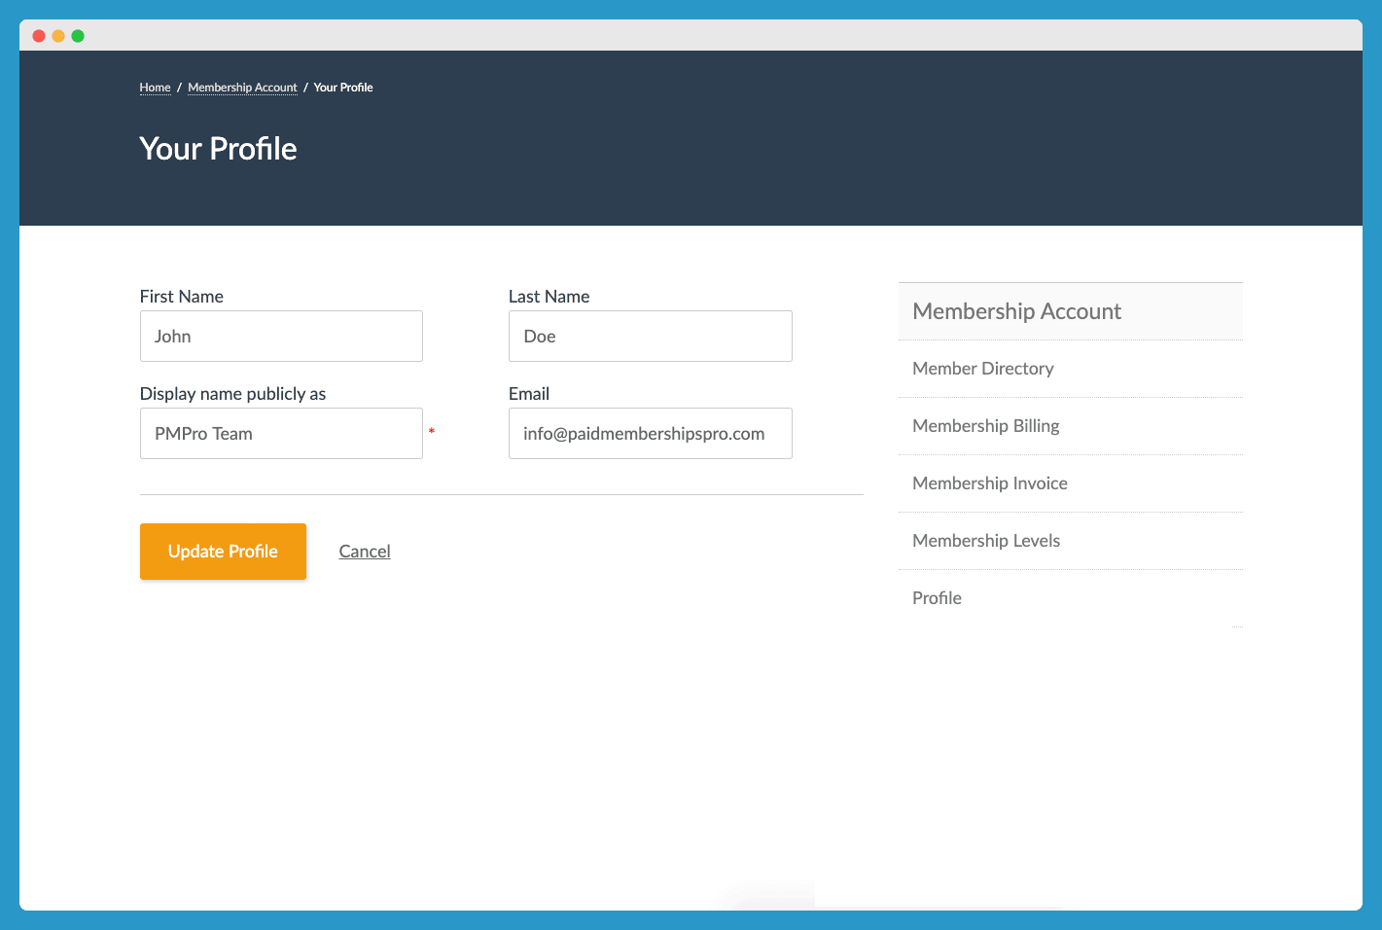This screenshot has width=1382, height=930.
Task: Focus the Last Name input field
Action: (x=651, y=337)
